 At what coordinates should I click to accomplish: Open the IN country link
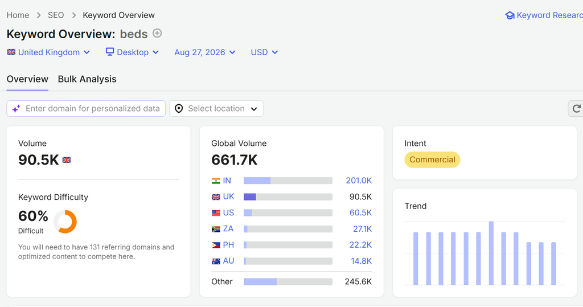(x=227, y=181)
